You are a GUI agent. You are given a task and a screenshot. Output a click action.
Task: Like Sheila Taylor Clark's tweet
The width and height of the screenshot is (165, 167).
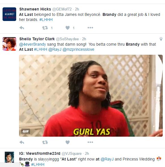[x=68, y=142]
